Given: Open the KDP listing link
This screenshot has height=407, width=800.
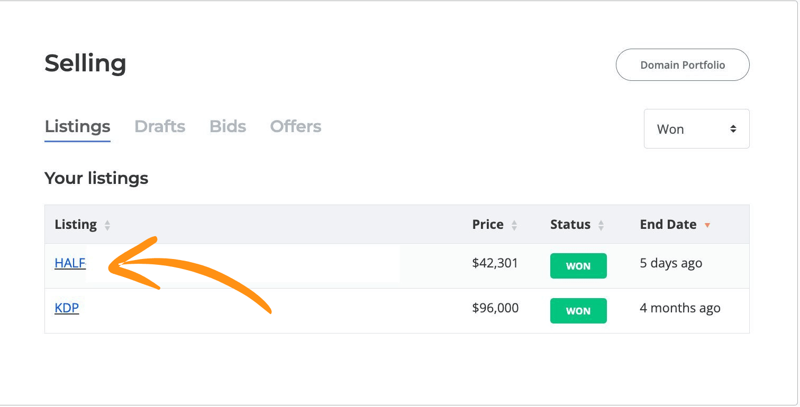Looking at the screenshot, I should coord(67,308).
